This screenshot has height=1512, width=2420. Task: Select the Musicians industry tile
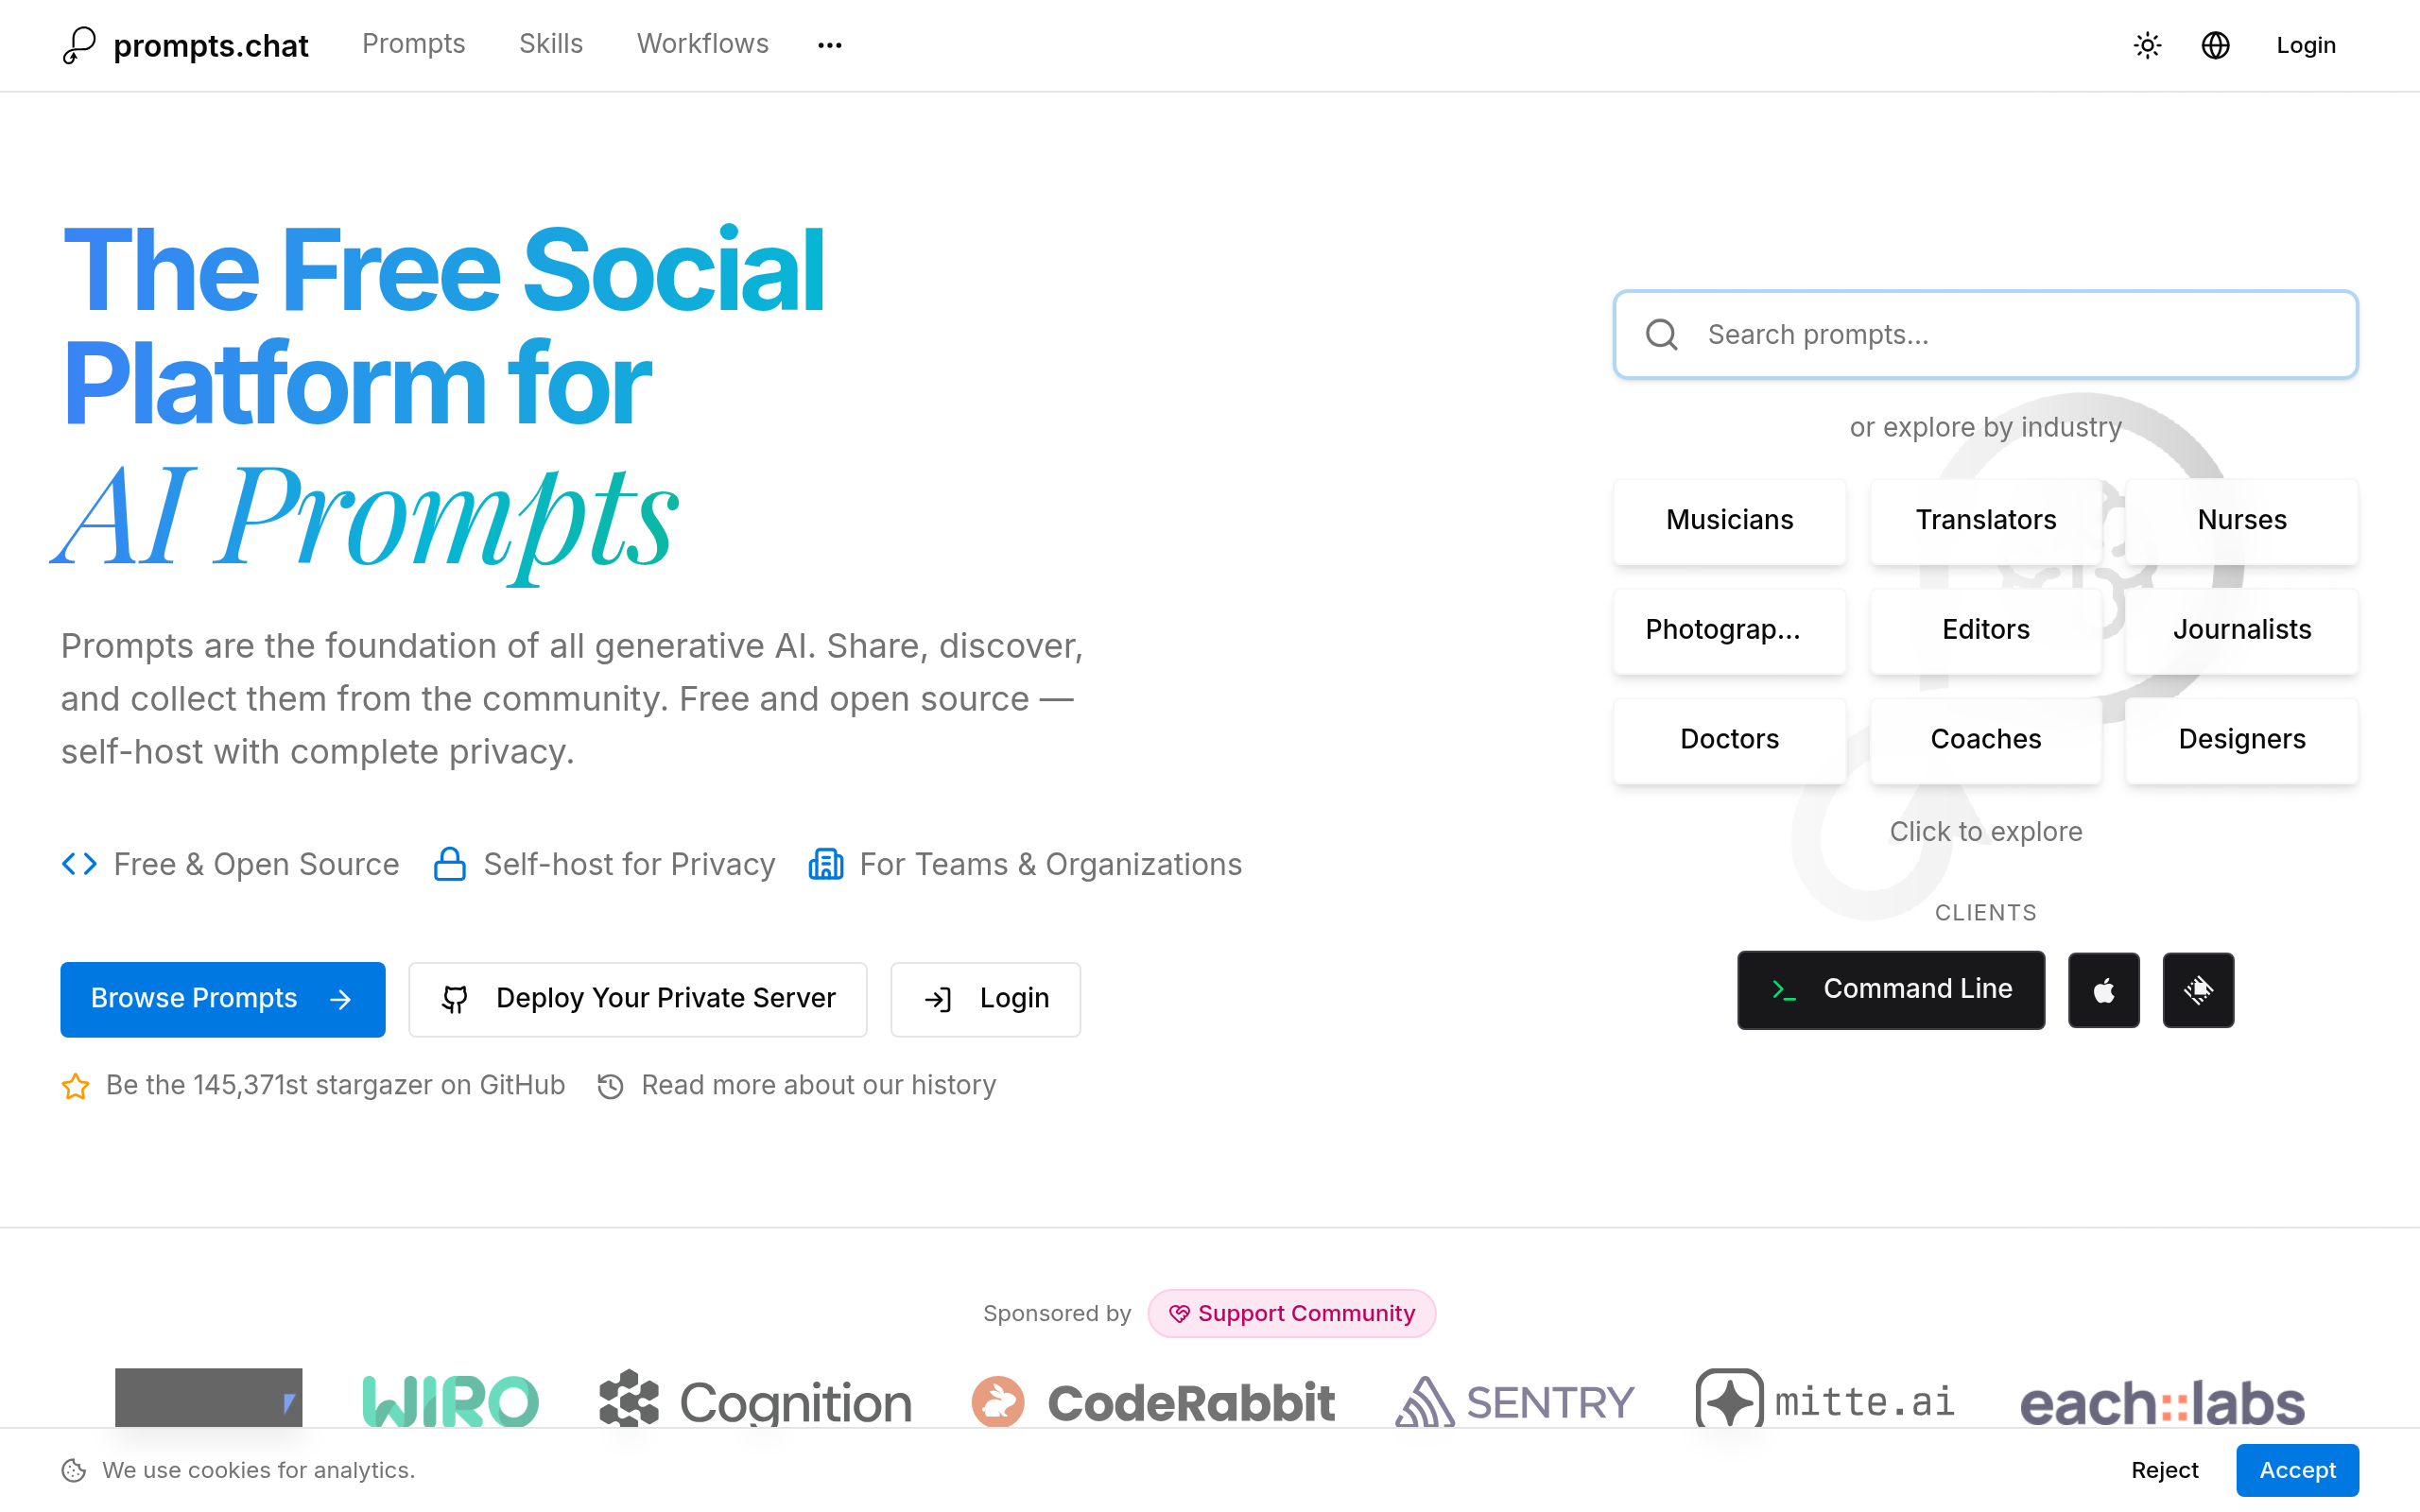point(1729,520)
